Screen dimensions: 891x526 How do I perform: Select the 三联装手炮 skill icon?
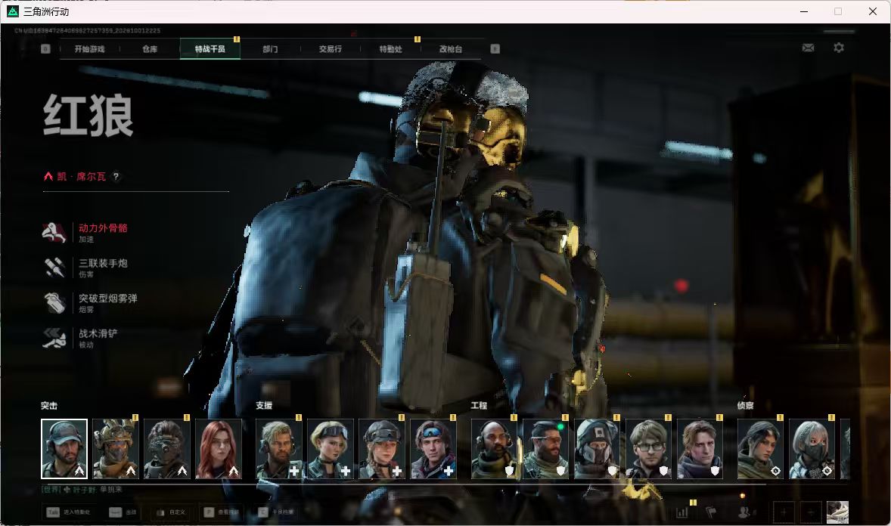click(x=54, y=268)
